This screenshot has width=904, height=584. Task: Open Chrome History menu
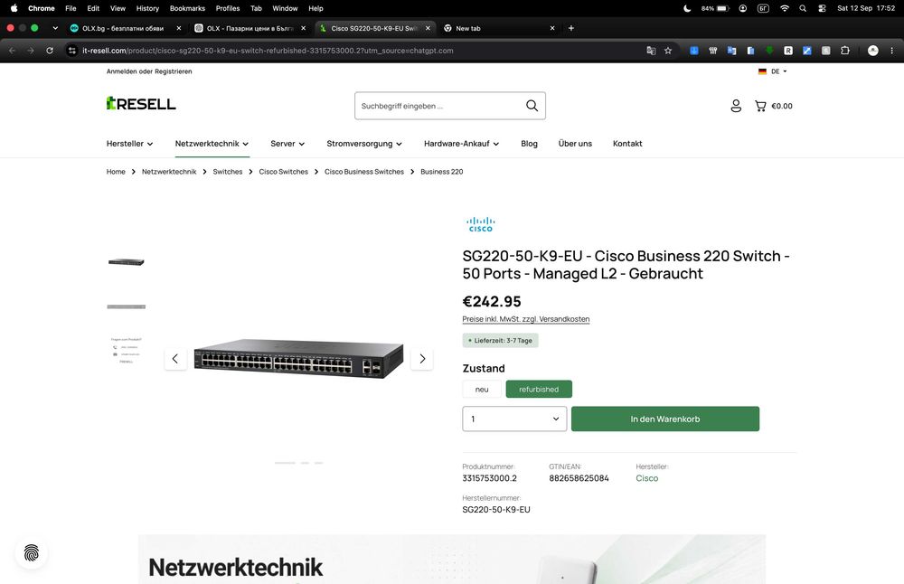pyautogui.click(x=147, y=9)
